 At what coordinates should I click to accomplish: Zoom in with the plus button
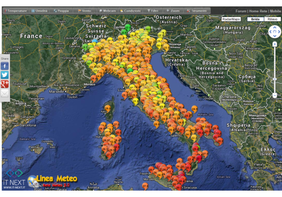coord(275,44)
